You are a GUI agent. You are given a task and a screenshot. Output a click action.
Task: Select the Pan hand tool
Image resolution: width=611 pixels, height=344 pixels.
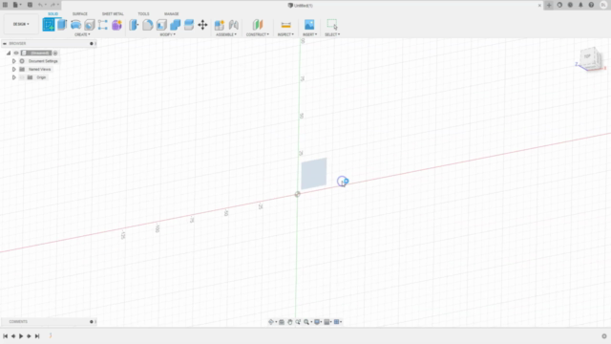tap(290, 322)
